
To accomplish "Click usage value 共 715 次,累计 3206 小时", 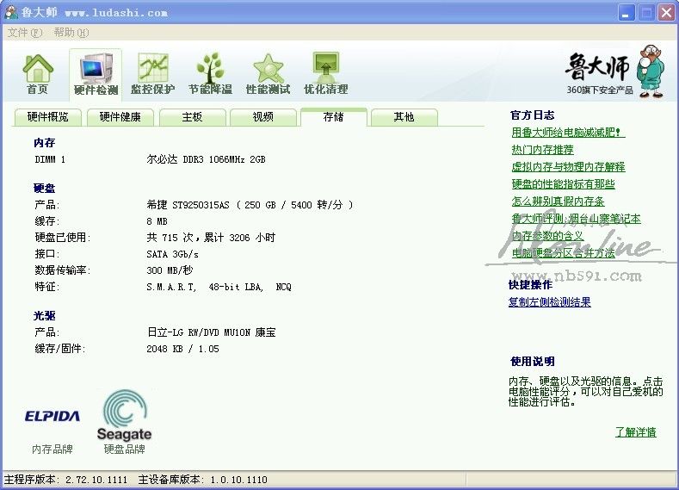I will [211, 238].
